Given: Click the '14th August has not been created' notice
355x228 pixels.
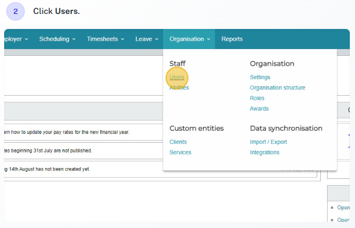Looking at the screenshot, I should pyautogui.click(x=47, y=169).
